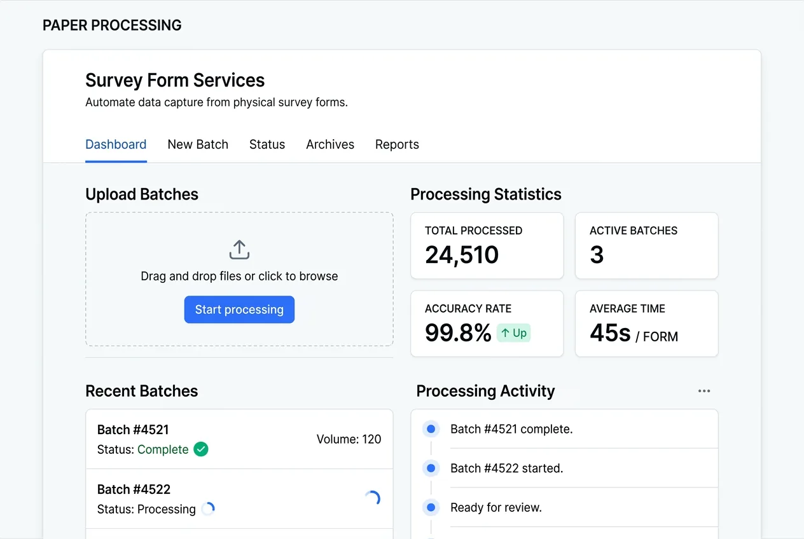Image resolution: width=804 pixels, height=539 pixels.
Task: Open the New Batch tab
Action: (198, 144)
